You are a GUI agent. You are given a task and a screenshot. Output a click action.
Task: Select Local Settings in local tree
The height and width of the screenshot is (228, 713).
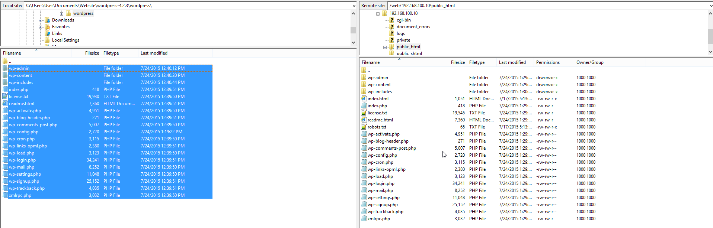65,40
